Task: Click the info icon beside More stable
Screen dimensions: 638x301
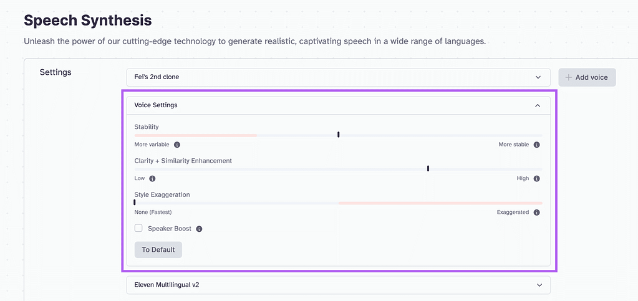Action: [537, 145]
